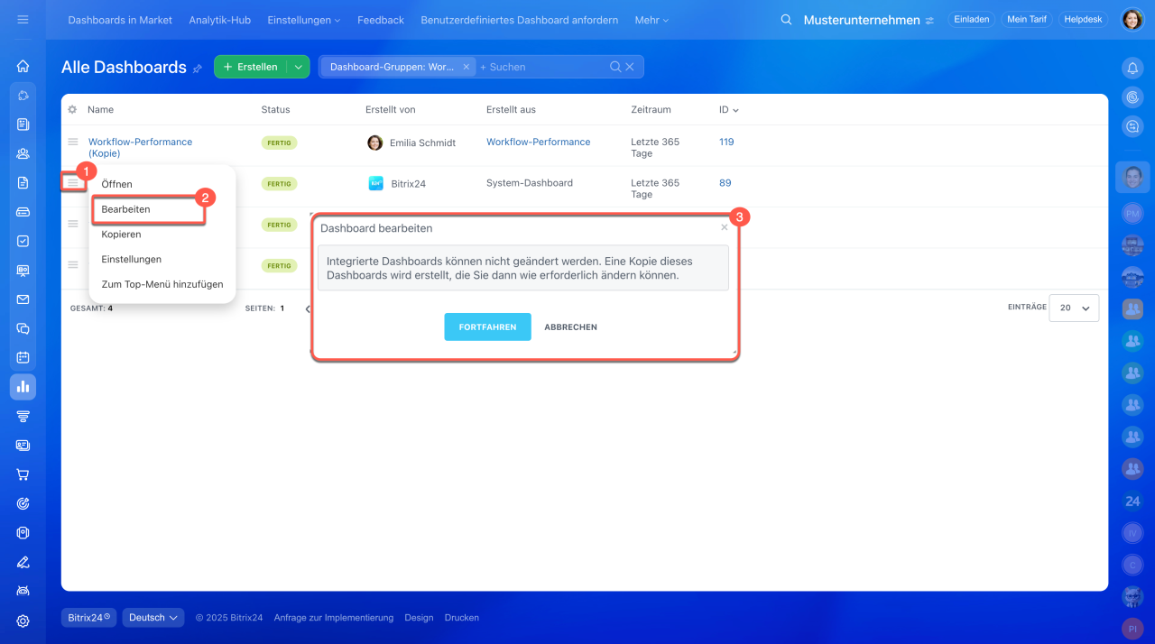This screenshot has width=1155, height=644.
Task: Open the Workflow-Performance (Kopie) dashboard link
Action: pos(140,148)
